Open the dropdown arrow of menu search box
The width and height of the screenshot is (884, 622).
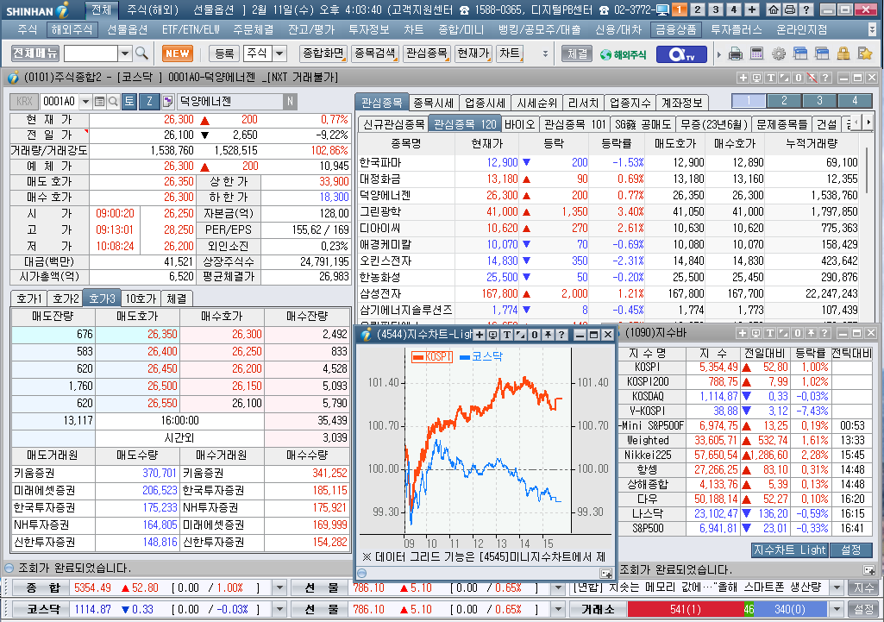tap(125, 53)
